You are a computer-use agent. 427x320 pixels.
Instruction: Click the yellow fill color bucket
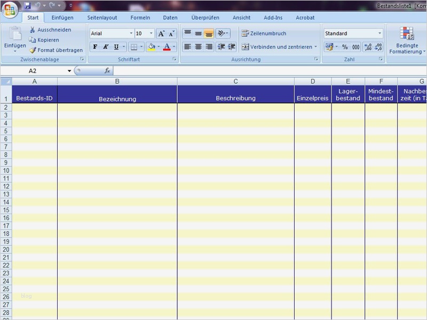pos(152,47)
